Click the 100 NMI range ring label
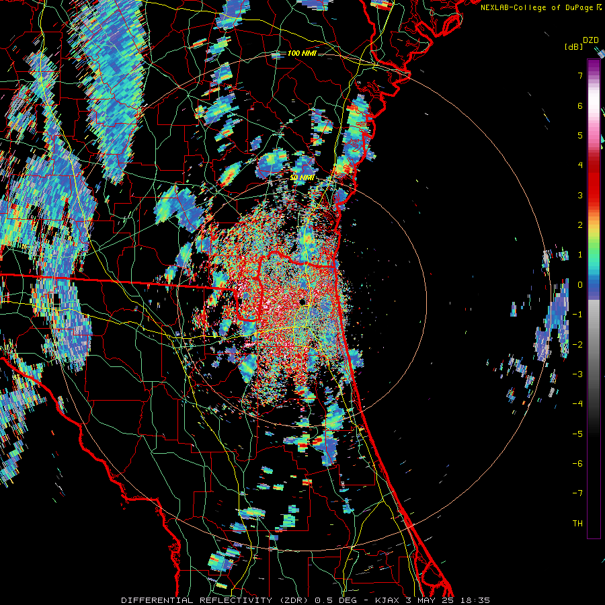 click(x=302, y=53)
